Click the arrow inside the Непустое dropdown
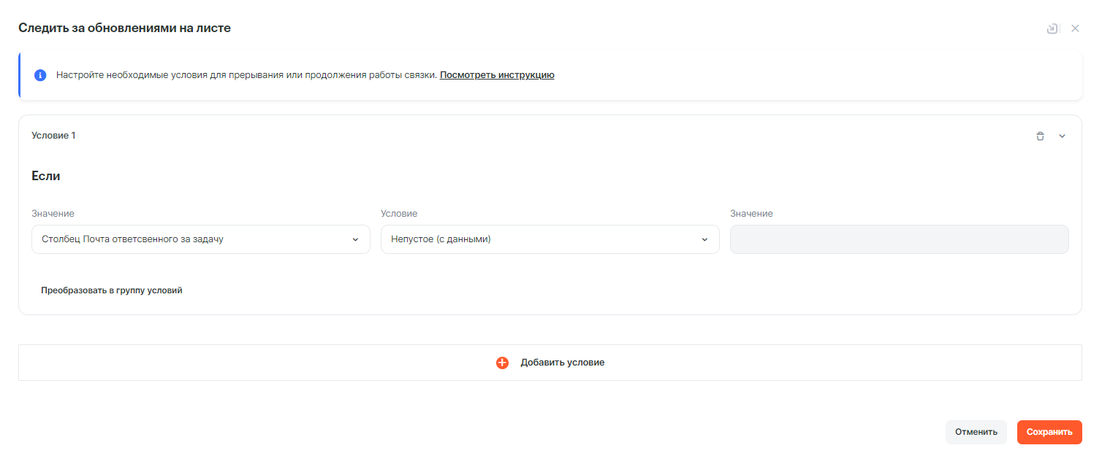The width and height of the screenshot is (1102, 456). coord(704,239)
